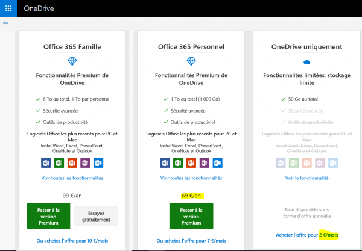The image size is (362, 251).
Task: Click Word icon in Office 365 Personnel card
Action: (x=165, y=163)
